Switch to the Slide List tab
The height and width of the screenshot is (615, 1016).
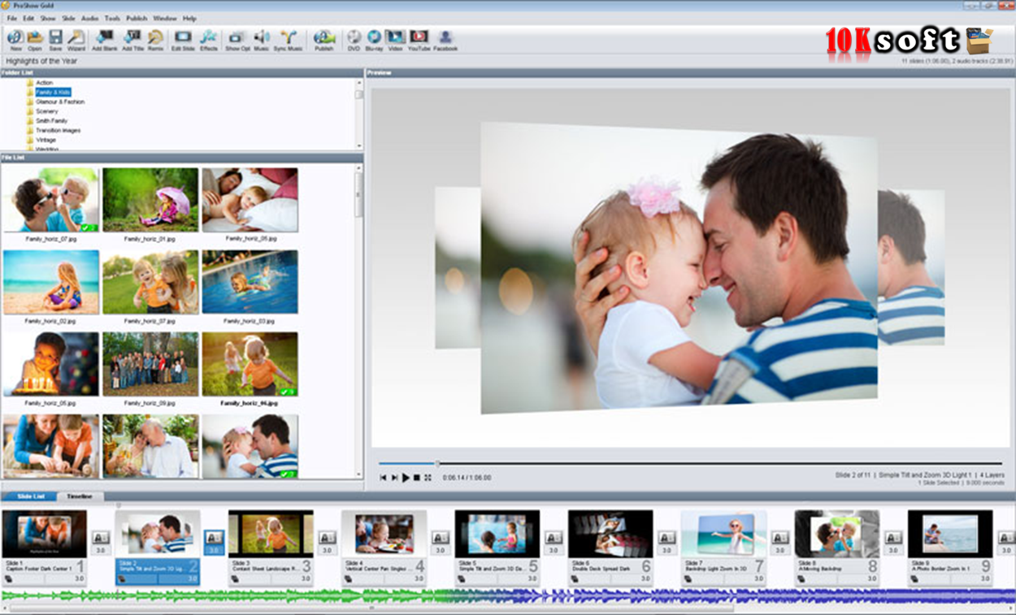pos(31,496)
